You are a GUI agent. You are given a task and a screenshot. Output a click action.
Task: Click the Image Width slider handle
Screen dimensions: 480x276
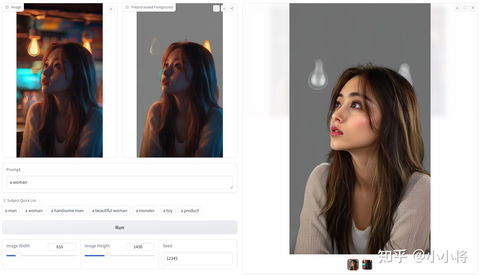point(19,256)
